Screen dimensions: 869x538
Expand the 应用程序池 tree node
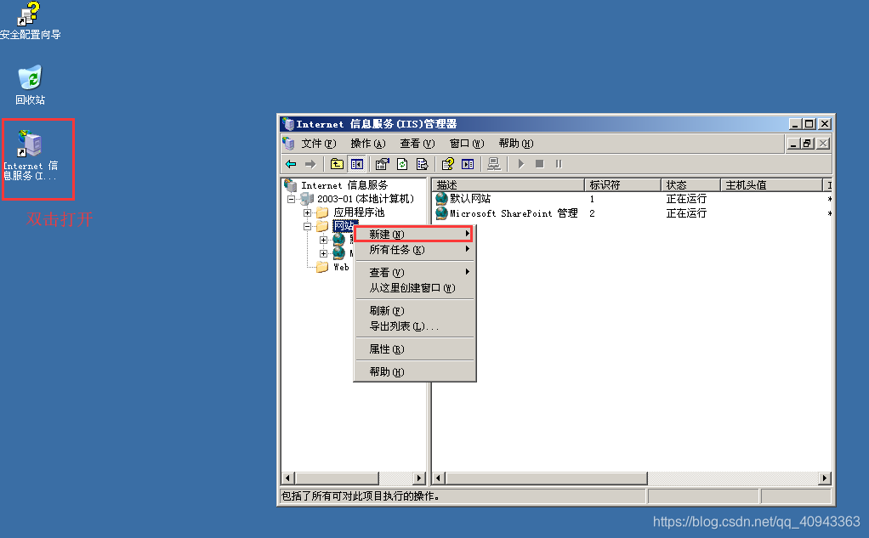tap(307, 212)
